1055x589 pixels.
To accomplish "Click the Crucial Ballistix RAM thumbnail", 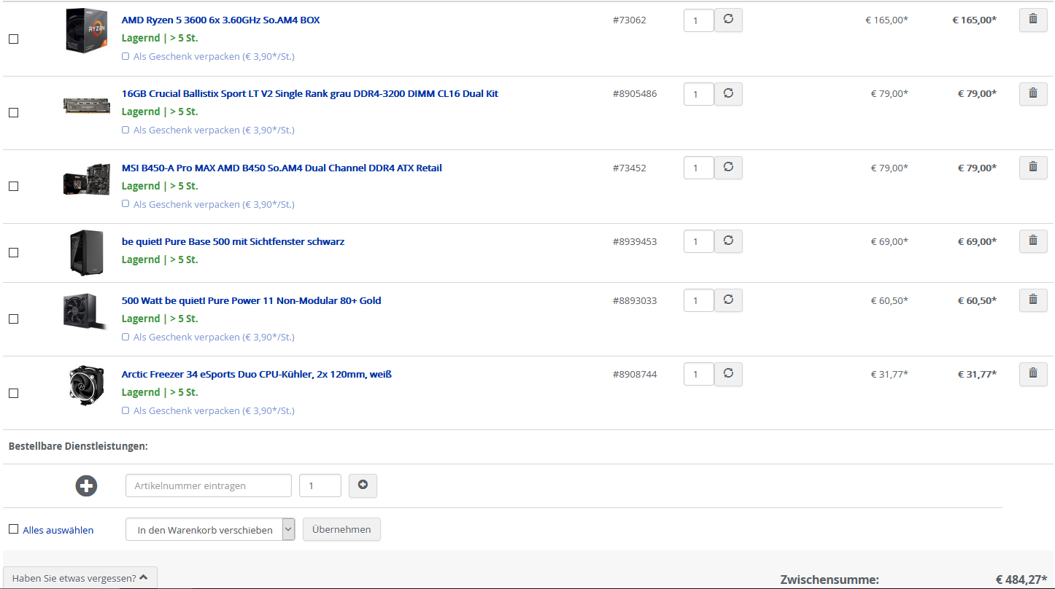I will tap(86, 105).
